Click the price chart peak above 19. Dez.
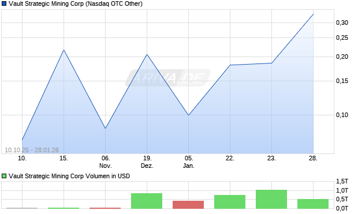Image resolution: width=358 pixels, height=214 pixels. point(147,54)
